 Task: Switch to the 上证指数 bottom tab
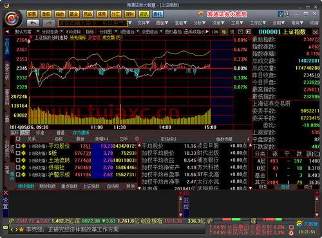pyautogui.click(x=91, y=186)
